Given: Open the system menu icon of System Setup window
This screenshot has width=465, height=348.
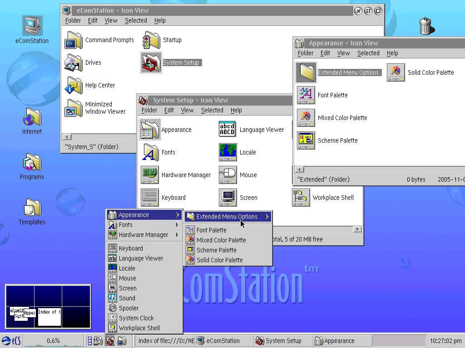Looking at the screenshot, I should pos(143,100).
